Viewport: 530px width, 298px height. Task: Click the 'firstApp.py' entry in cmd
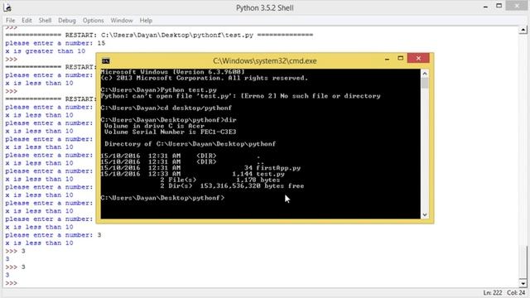pyautogui.click(x=278, y=168)
